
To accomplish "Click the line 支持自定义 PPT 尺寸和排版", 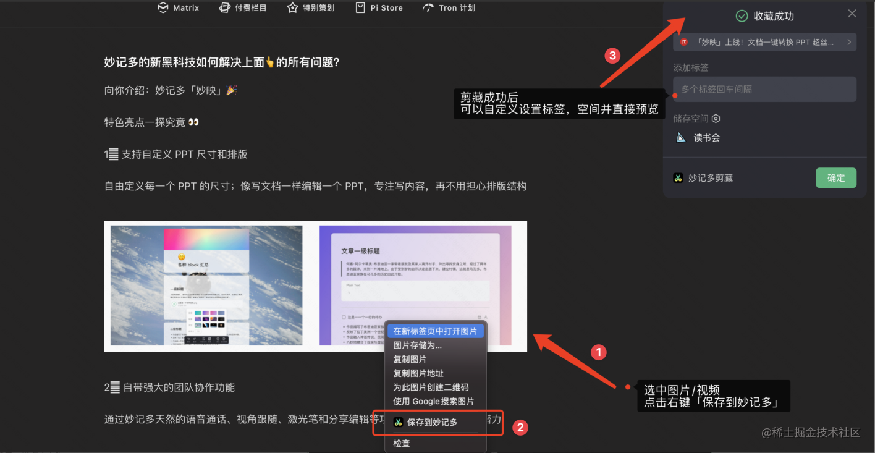I will [x=176, y=155].
